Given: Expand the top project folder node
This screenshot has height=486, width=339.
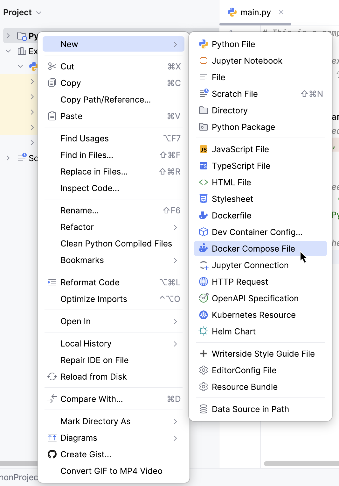Looking at the screenshot, I should (8, 36).
